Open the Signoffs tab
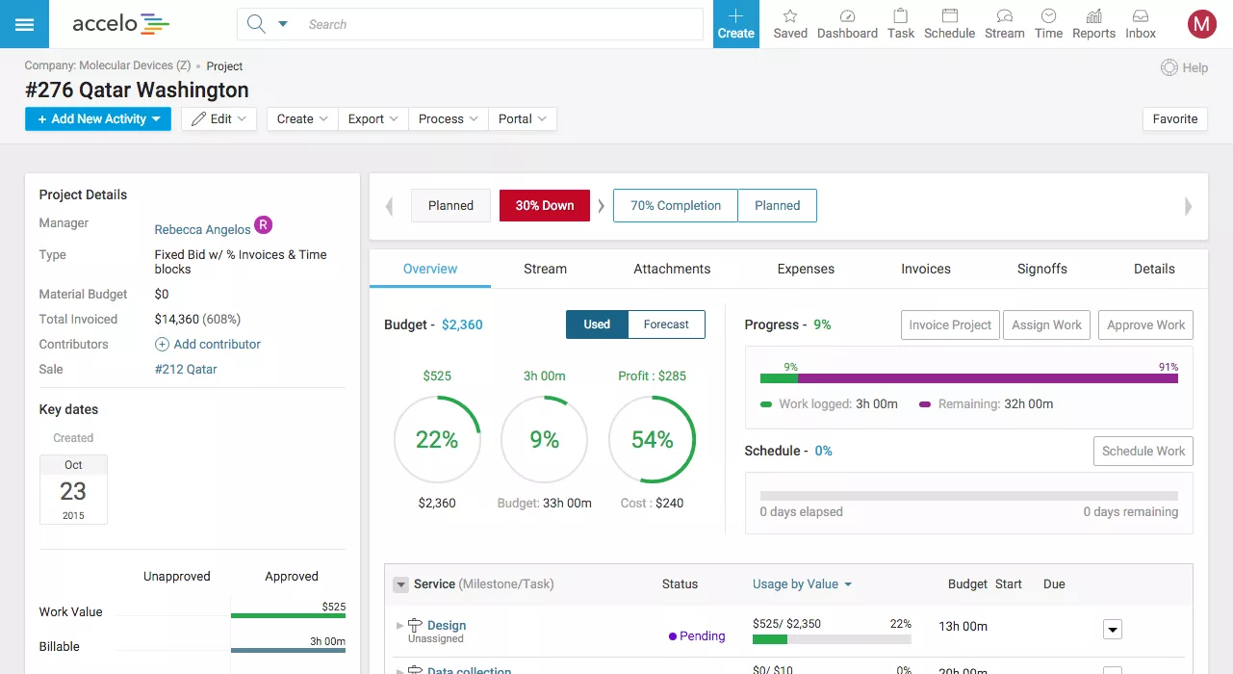The width and height of the screenshot is (1233, 674). click(x=1041, y=269)
